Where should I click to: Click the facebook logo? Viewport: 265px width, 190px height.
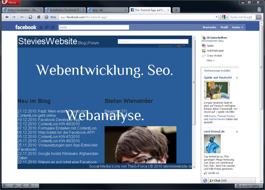[26, 27]
